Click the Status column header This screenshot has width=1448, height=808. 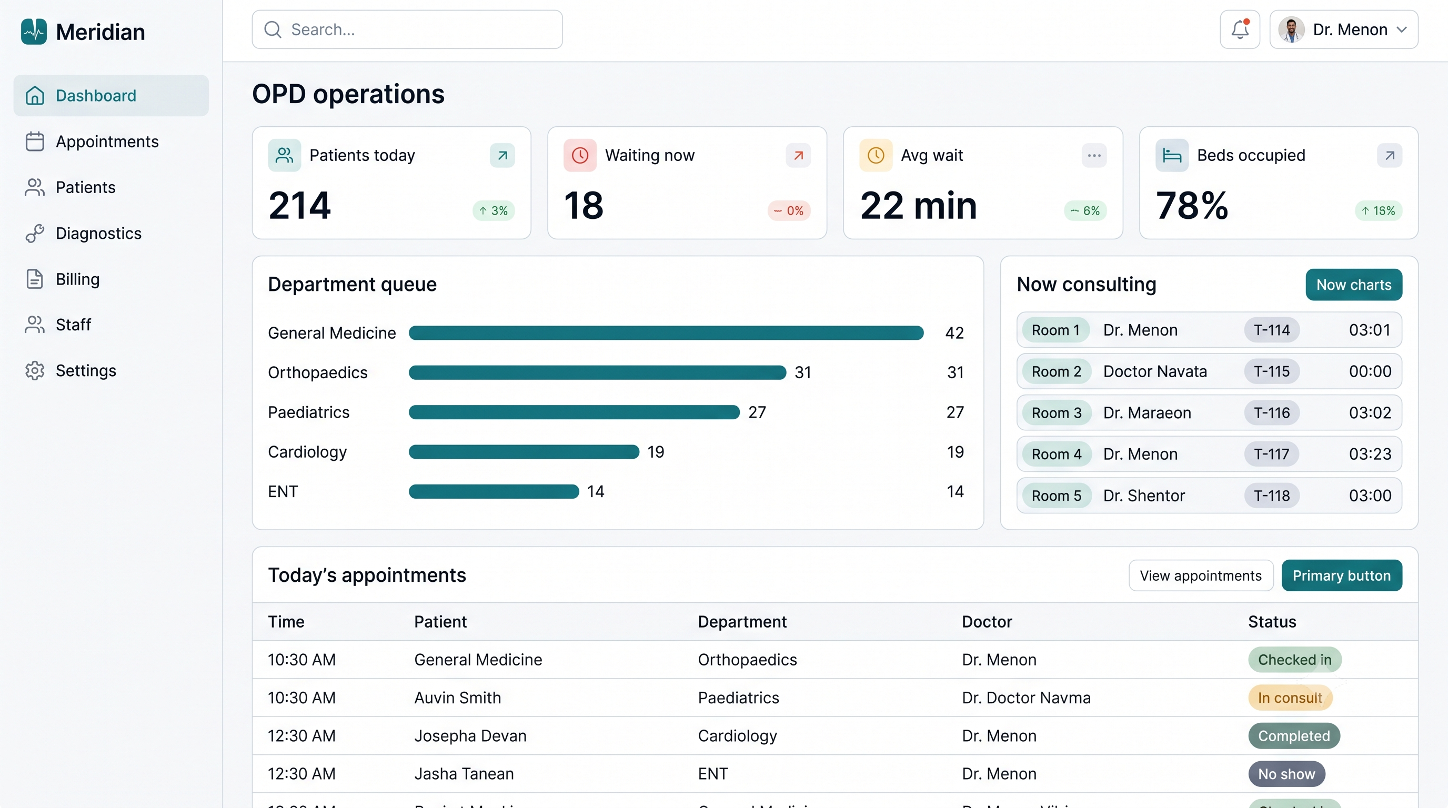point(1272,622)
